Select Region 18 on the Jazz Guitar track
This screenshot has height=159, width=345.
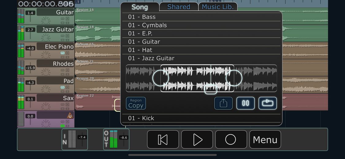click(x=97, y=33)
